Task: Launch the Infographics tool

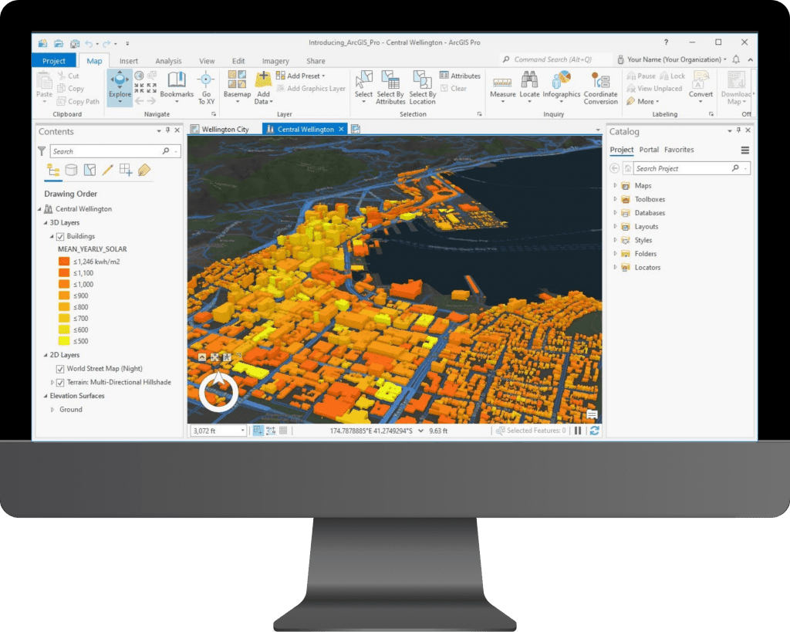Action: coord(562,86)
